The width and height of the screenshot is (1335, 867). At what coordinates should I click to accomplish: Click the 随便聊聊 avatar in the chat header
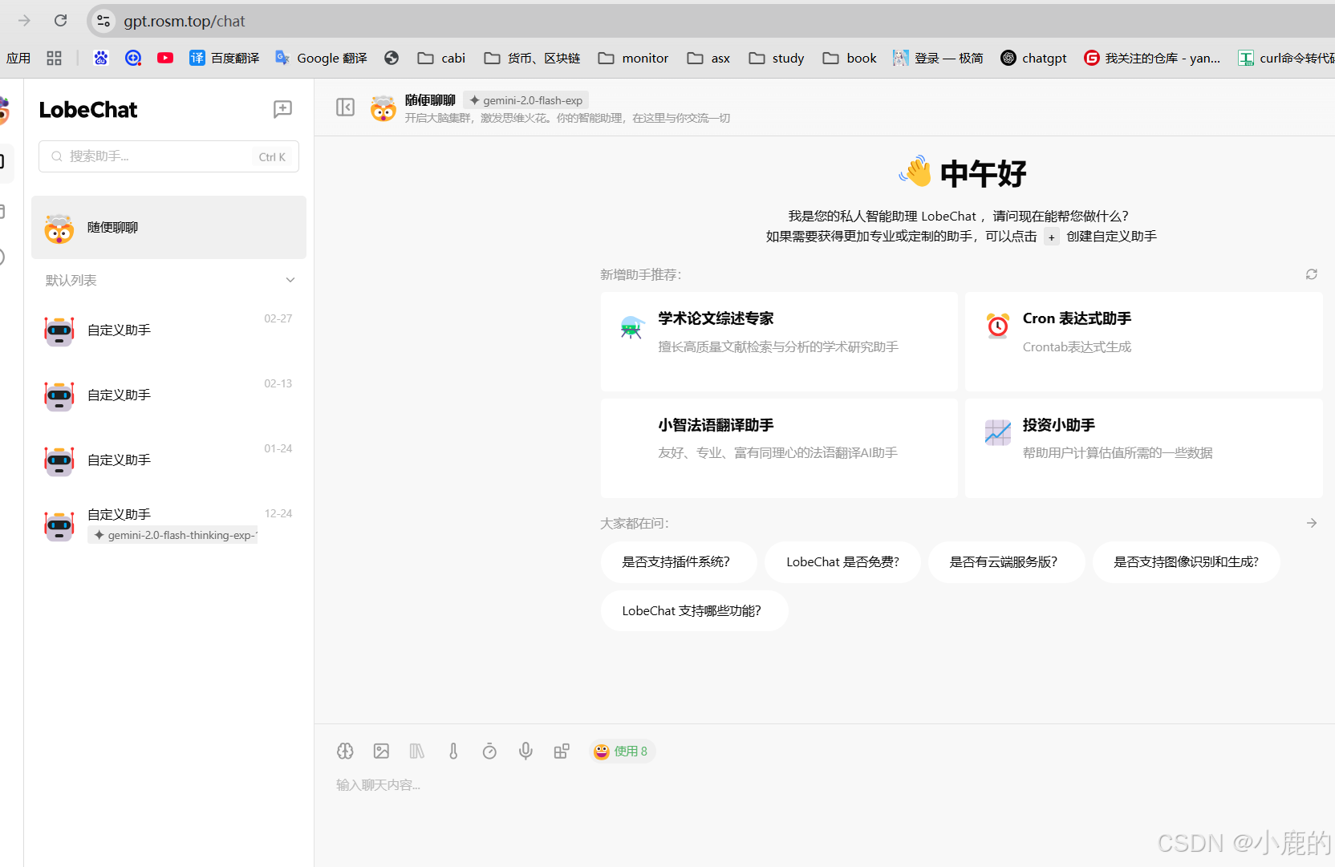[383, 108]
